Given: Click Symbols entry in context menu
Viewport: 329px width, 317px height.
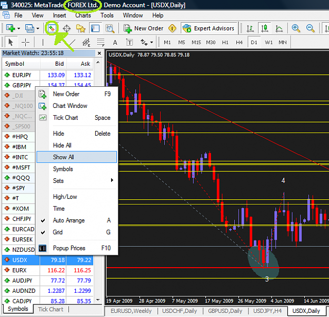Looking at the screenshot, I should click(x=76, y=169).
